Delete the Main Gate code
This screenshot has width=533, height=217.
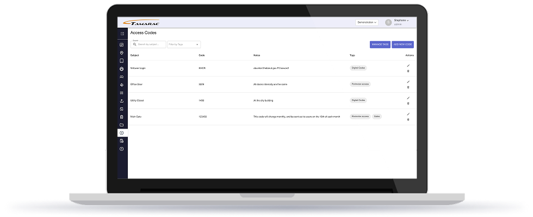(408, 119)
